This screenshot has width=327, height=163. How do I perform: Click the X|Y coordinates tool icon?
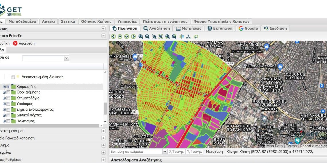click(x=182, y=37)
